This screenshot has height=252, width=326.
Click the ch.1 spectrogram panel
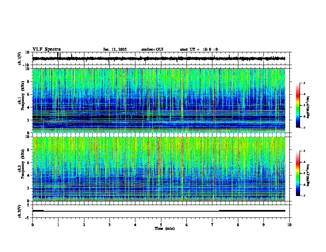pyautogui.click(x=159, y=100)
